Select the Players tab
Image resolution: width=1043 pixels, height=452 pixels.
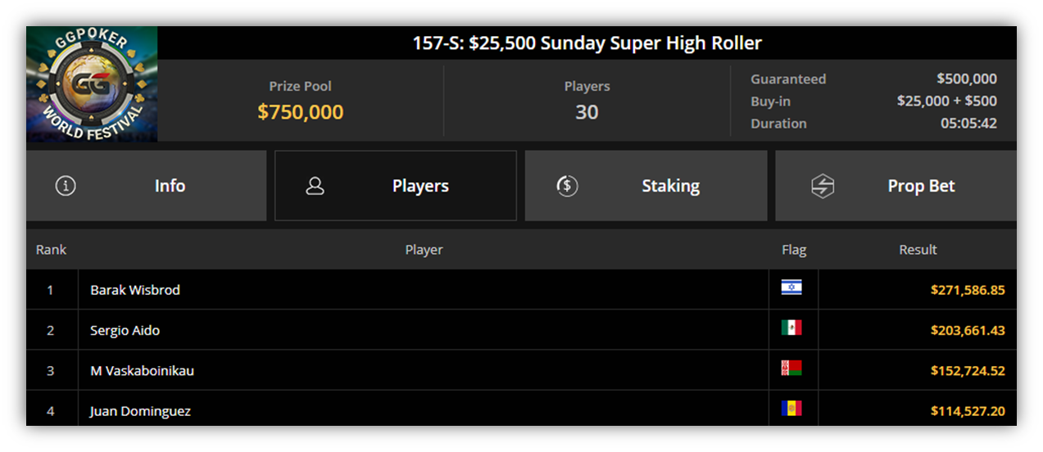(x=396, y=186)
